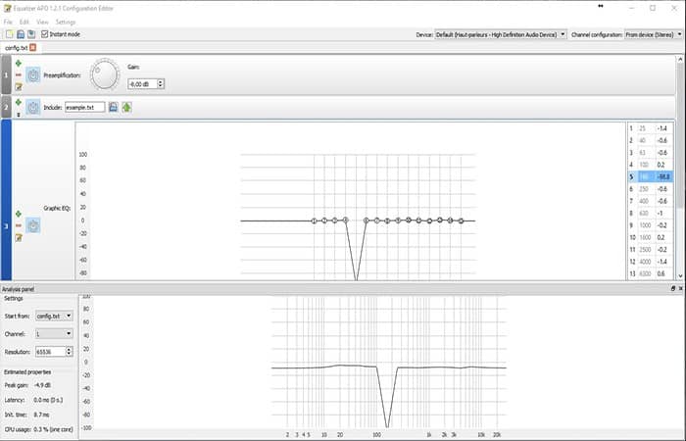686x441 pixels.
Task: Click the Graphic EQ label
Action: pyautogui.click(x=57, y=208)
